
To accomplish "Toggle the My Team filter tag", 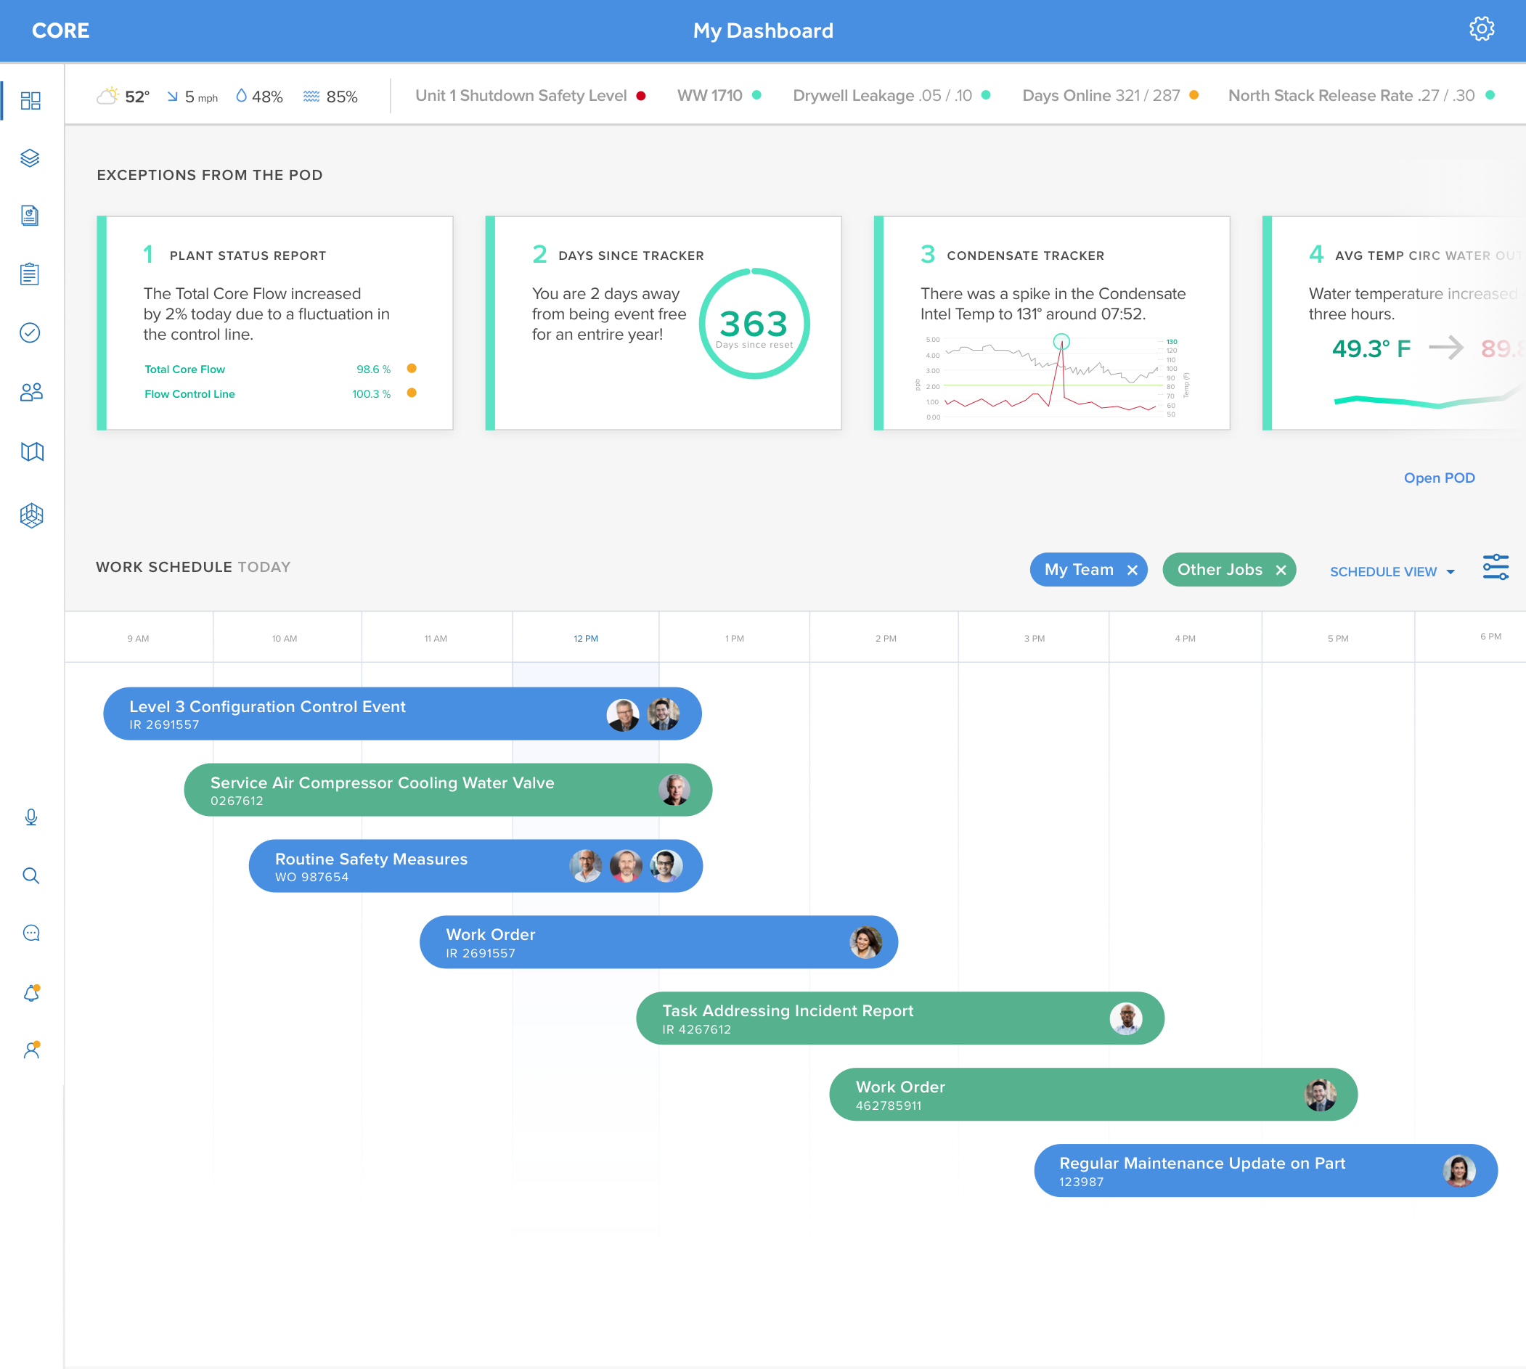I will [1088, 569].
